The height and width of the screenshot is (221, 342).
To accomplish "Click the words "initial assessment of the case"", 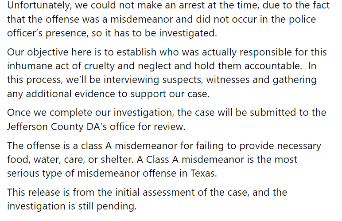I will (182, 193).
